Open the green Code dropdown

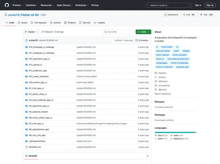(x=143, y=32)
